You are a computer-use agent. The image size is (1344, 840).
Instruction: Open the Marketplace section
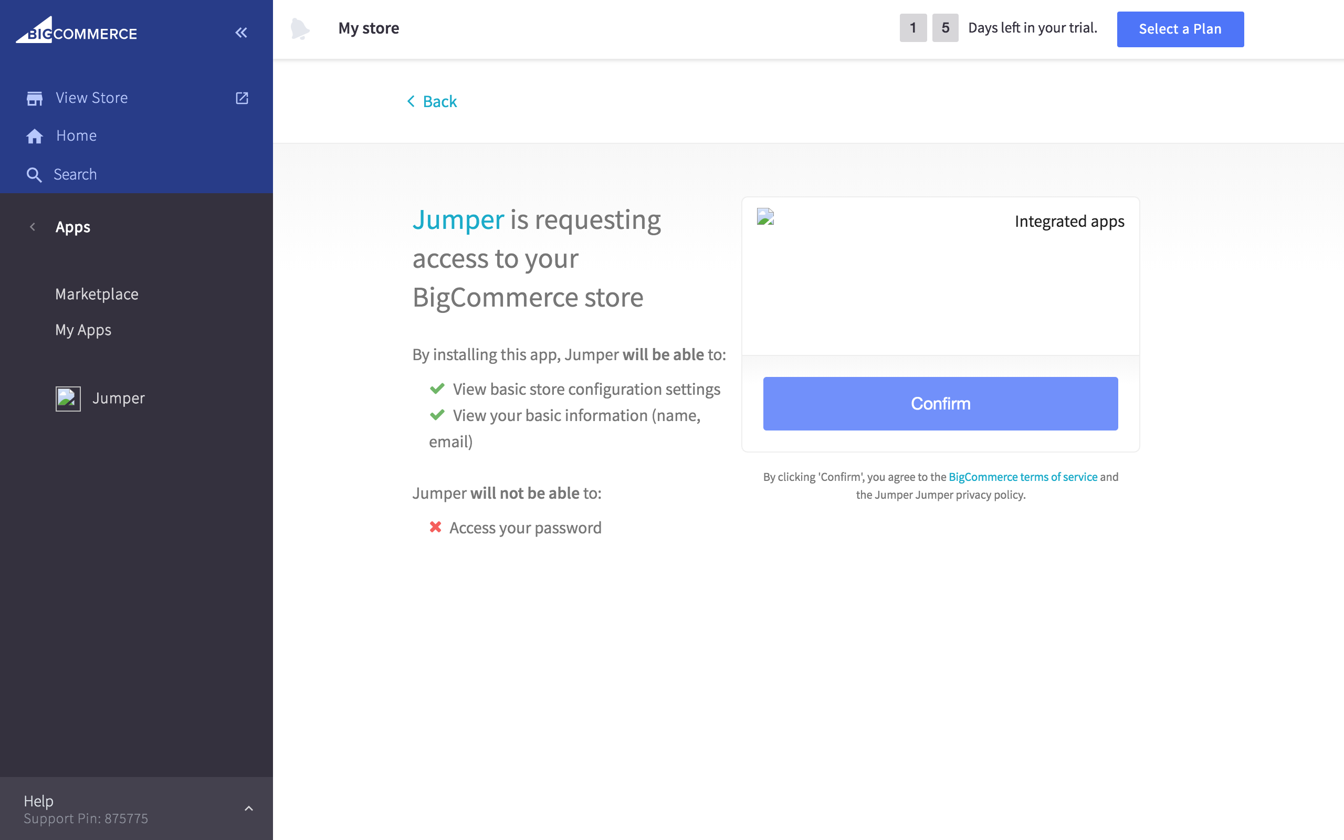[x=97, y=294]
